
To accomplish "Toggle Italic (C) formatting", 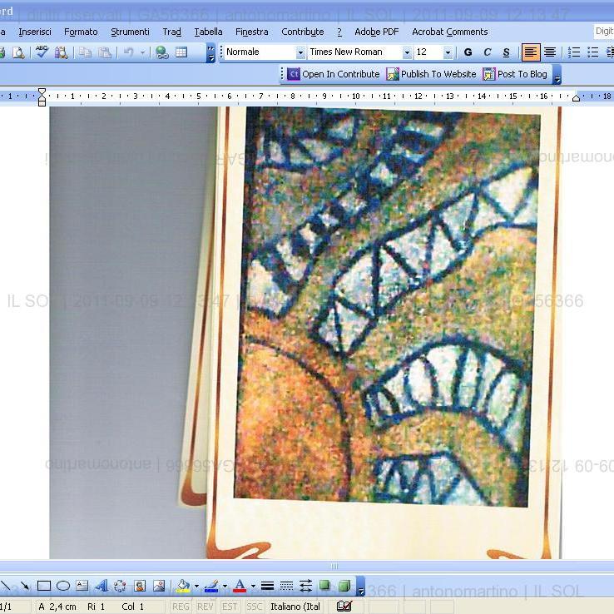I will point(488,52).
